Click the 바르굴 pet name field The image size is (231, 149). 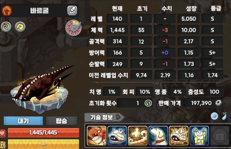(39, 11)
